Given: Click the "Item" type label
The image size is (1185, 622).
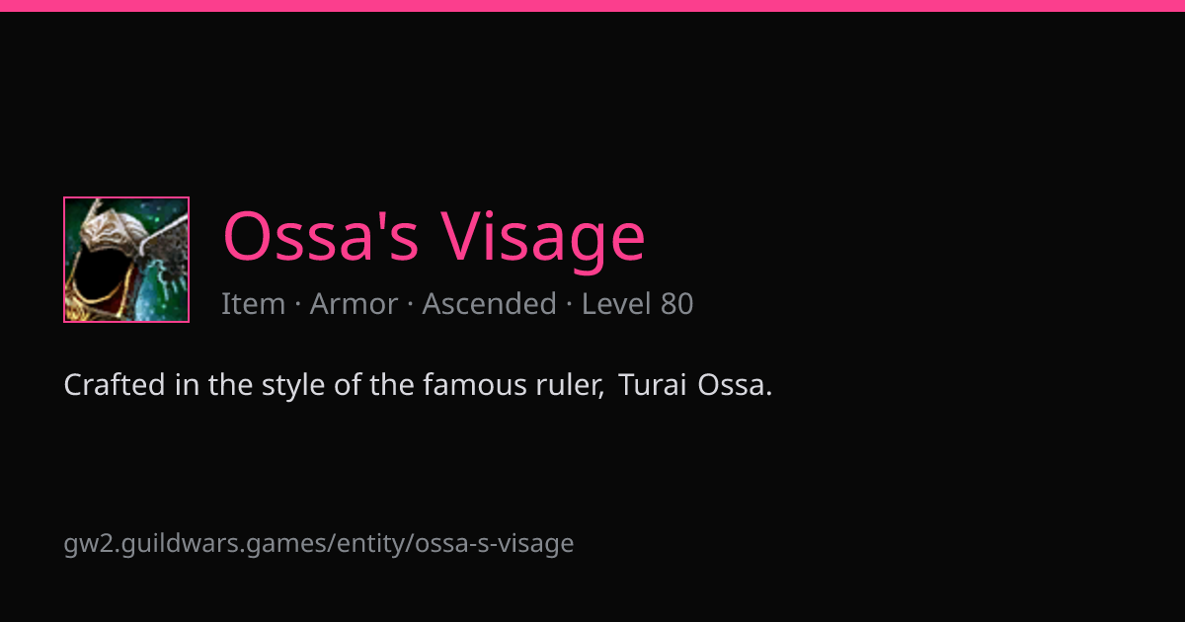Looking at the screenshot, I should pos(253,304).
